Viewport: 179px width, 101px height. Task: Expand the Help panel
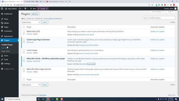(171, 12)
